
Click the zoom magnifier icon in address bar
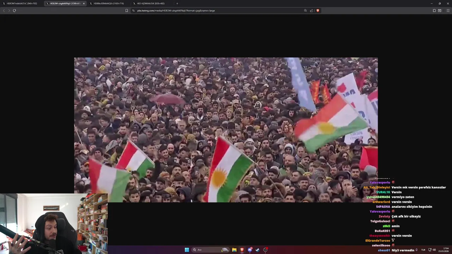(305, 11)
